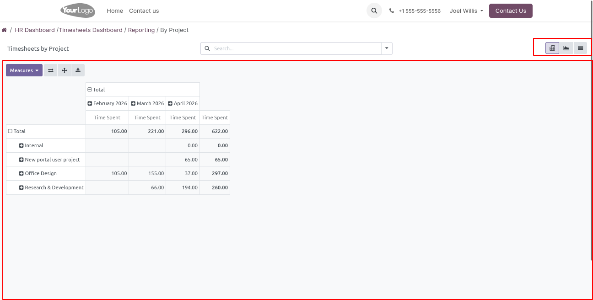The width and height of the screenshot is (593, 300).
Task: Switch to pivot view
Action: [x=552, y=48]
